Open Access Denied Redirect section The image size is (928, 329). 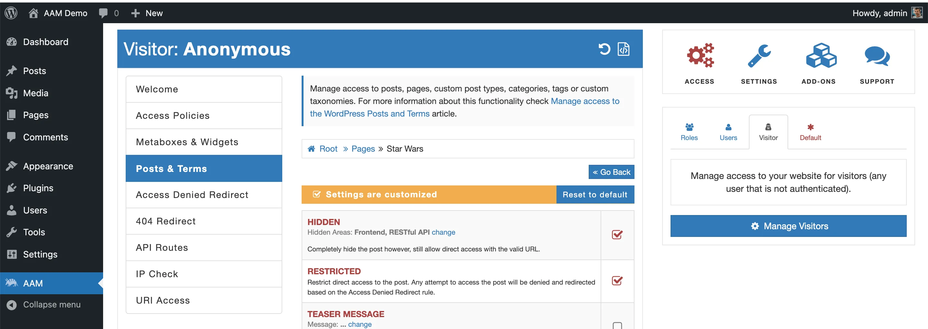point(204,195)
